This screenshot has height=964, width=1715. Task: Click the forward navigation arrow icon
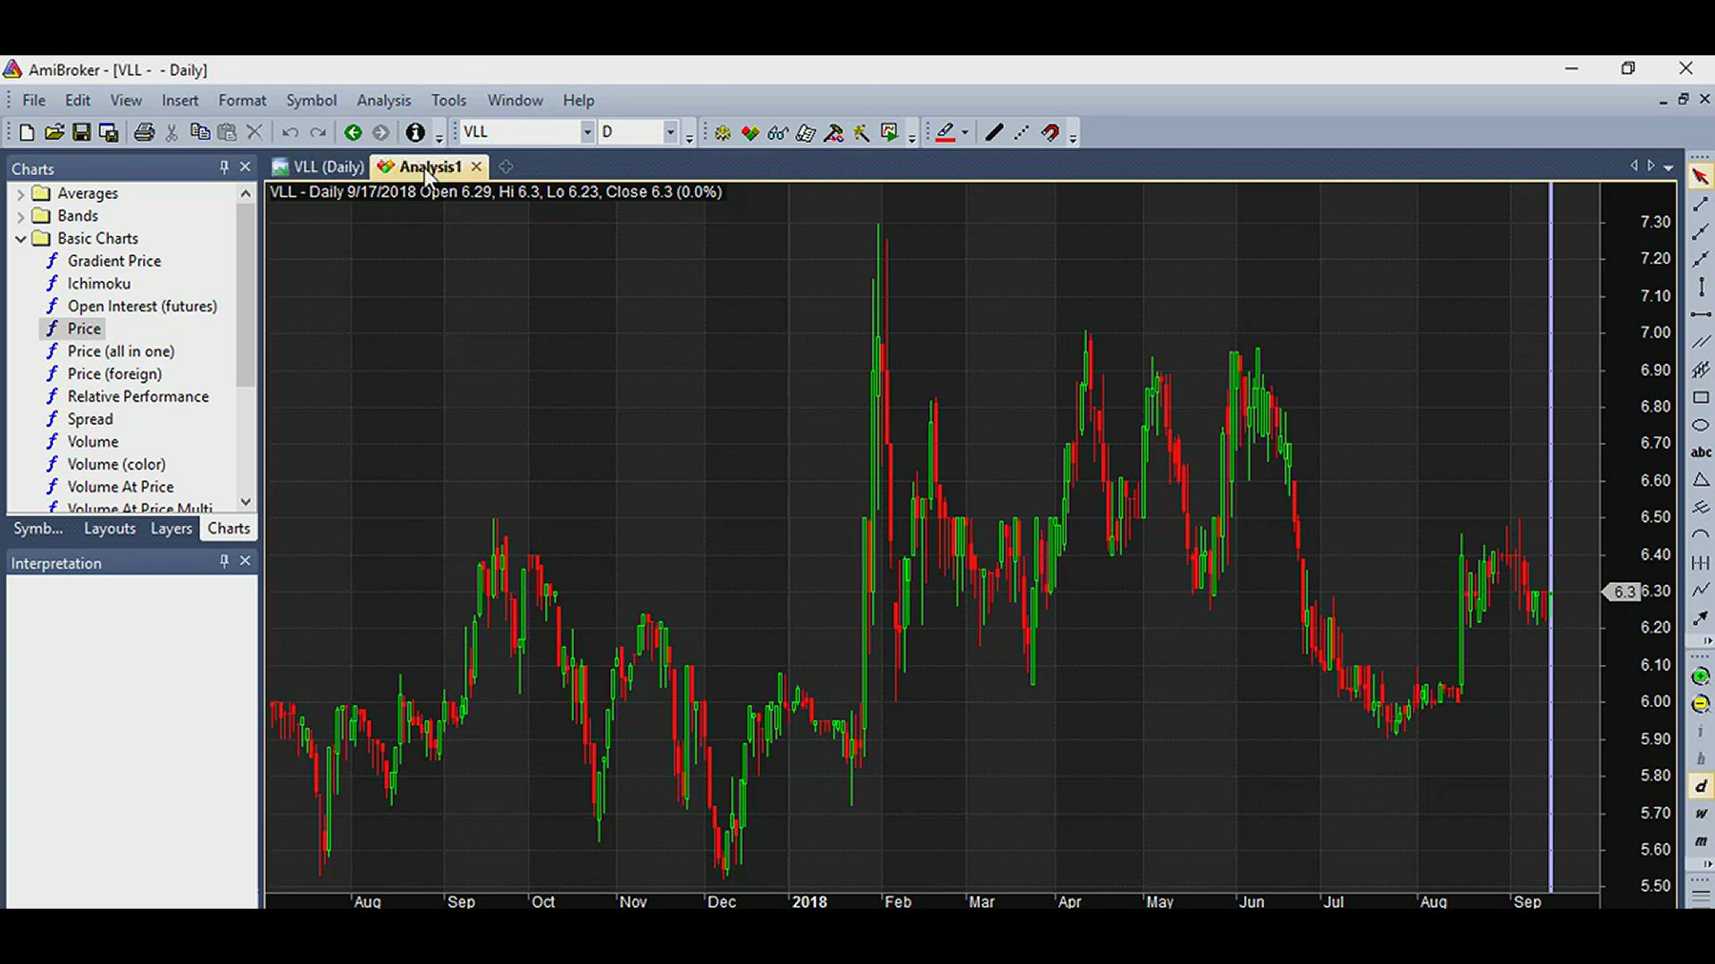[381, 133]
